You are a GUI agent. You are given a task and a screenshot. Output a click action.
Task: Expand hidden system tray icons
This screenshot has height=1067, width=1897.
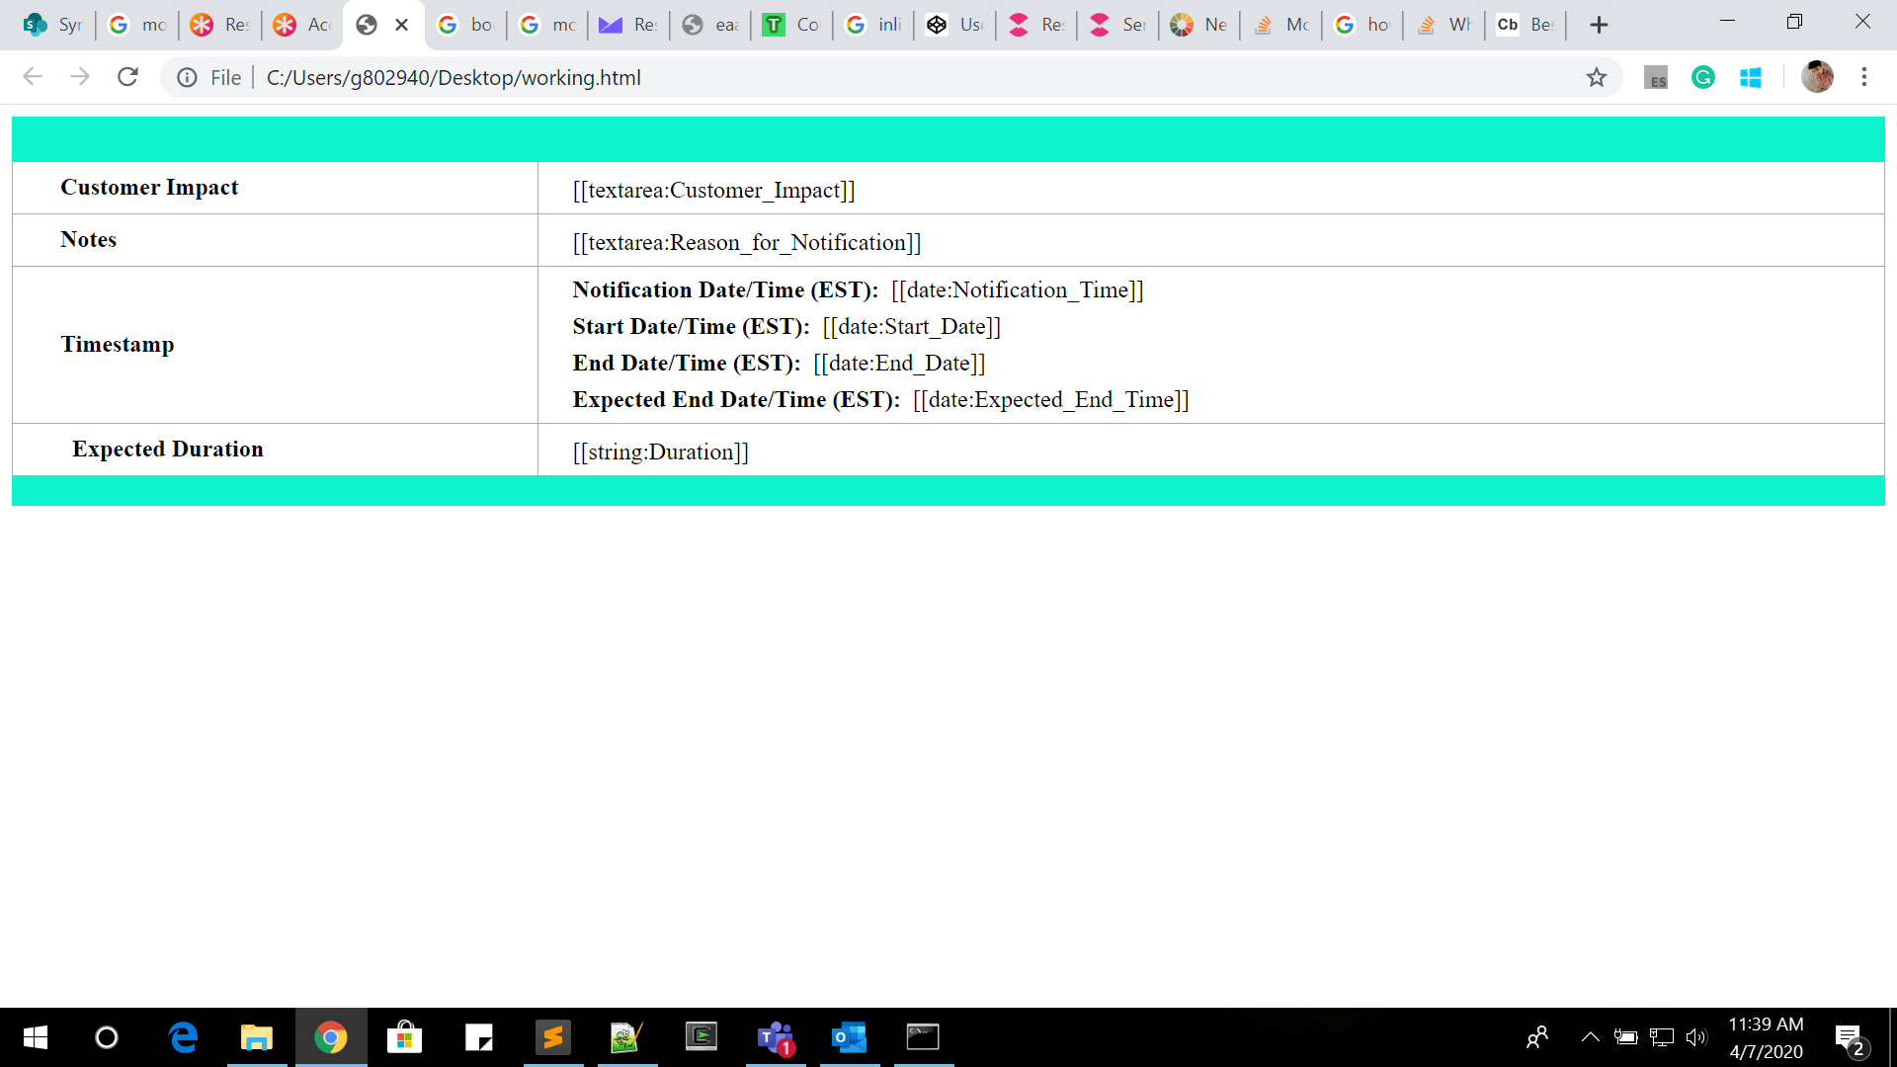1590,1037
